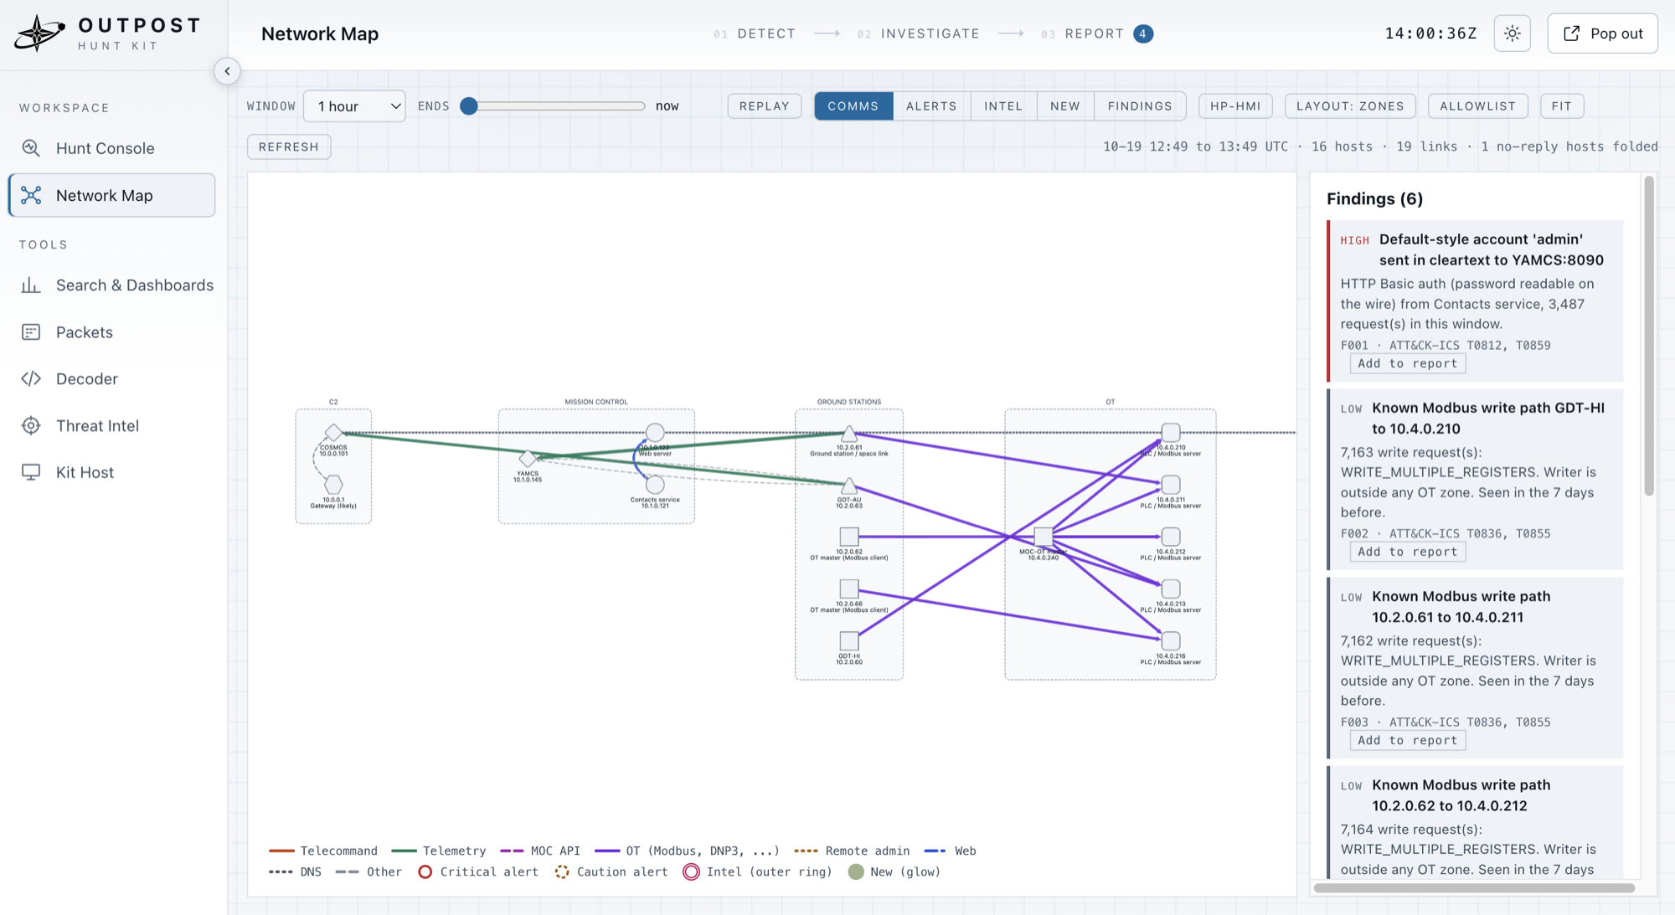The height and width of the screenshot is (915, 1675).
Task: Click Fit to fit the map
Action: point(1561,106)
